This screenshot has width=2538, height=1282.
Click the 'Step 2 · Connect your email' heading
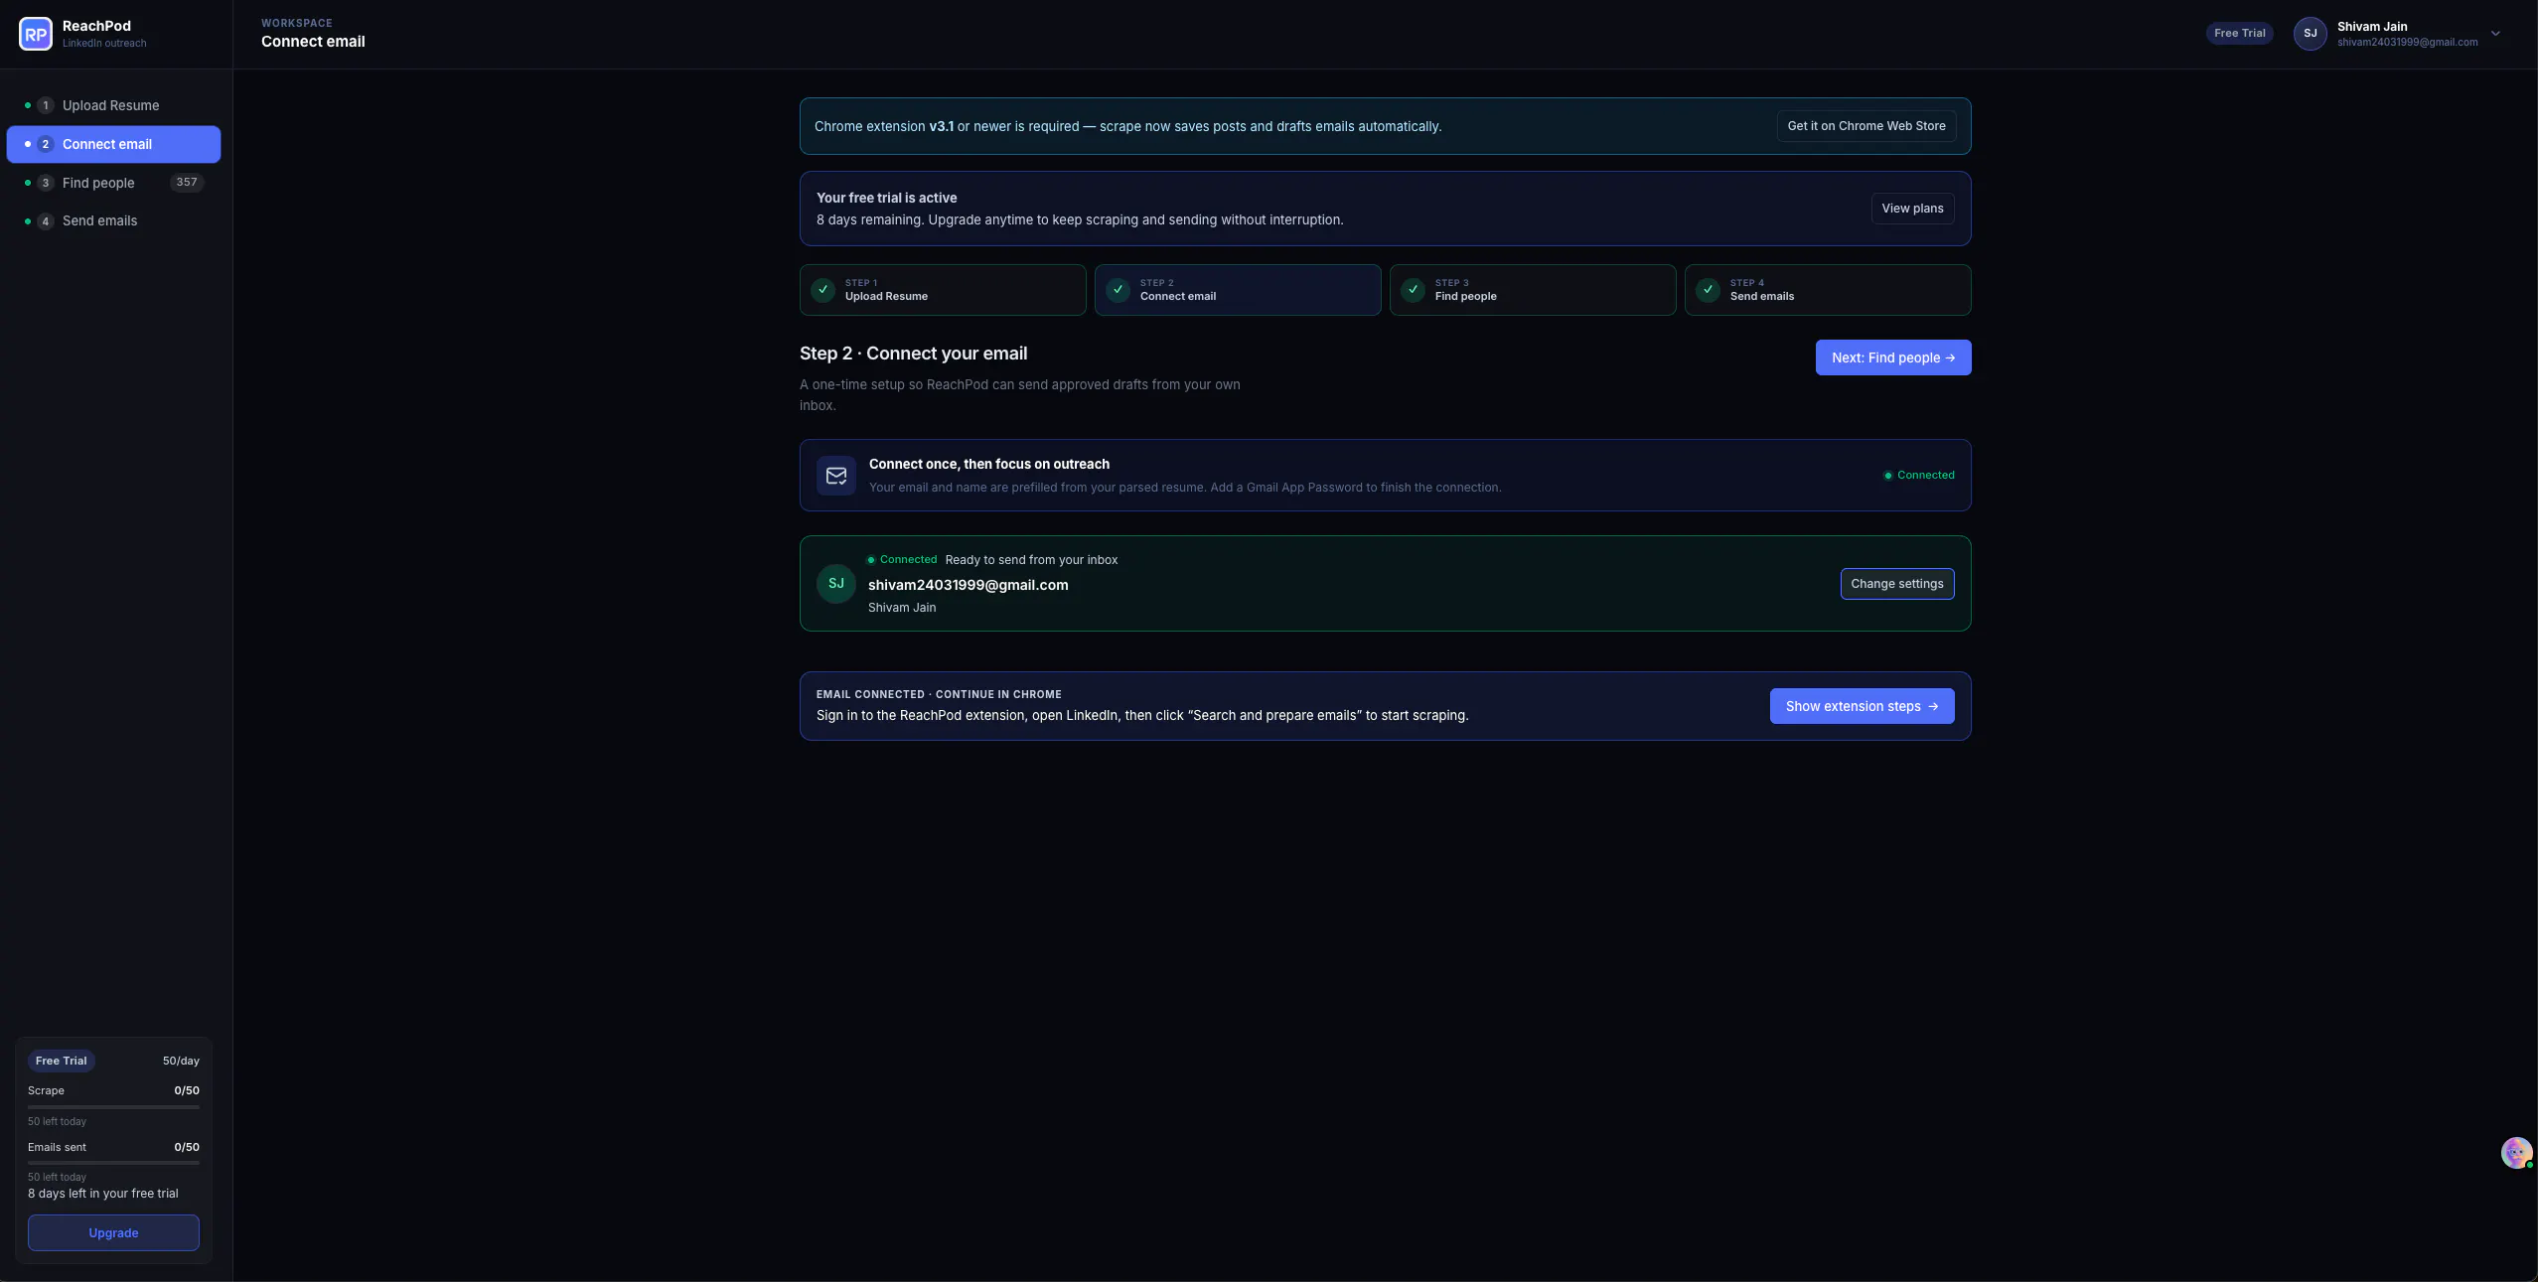(x=914, y=354)
